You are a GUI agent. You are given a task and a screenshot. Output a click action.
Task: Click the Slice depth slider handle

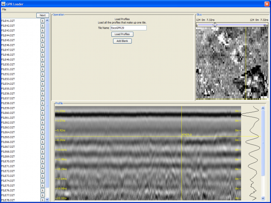tap(215, 25)
